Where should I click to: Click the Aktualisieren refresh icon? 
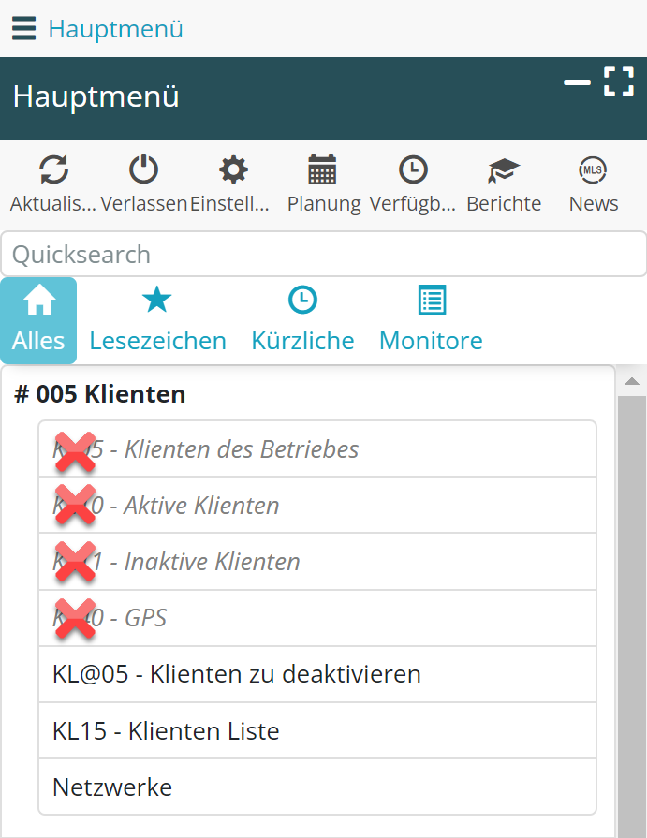pos(53,170)
